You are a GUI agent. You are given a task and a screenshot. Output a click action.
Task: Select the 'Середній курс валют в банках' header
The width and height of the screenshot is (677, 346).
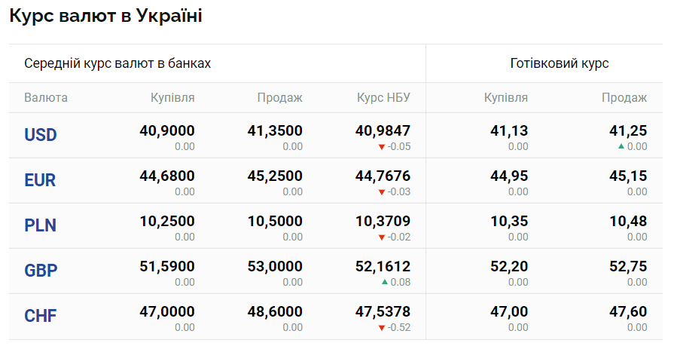click(x=117, y=63)
